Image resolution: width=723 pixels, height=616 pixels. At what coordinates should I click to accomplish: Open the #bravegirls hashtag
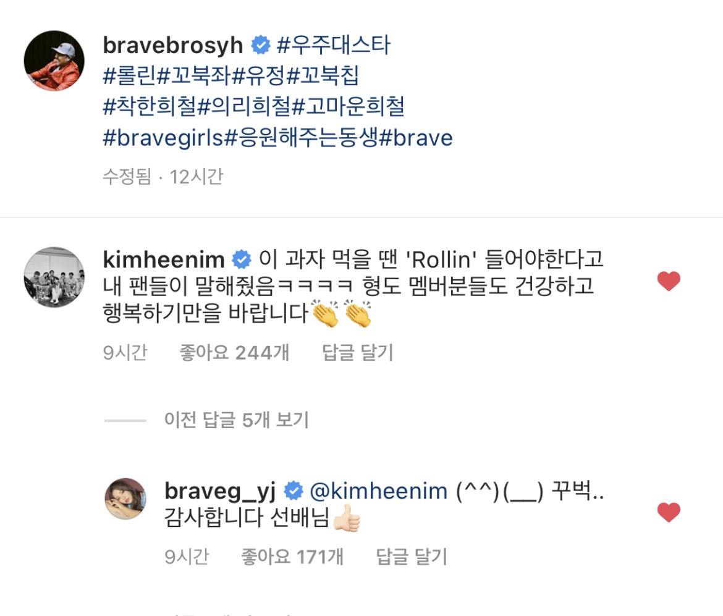pos(163,138)
